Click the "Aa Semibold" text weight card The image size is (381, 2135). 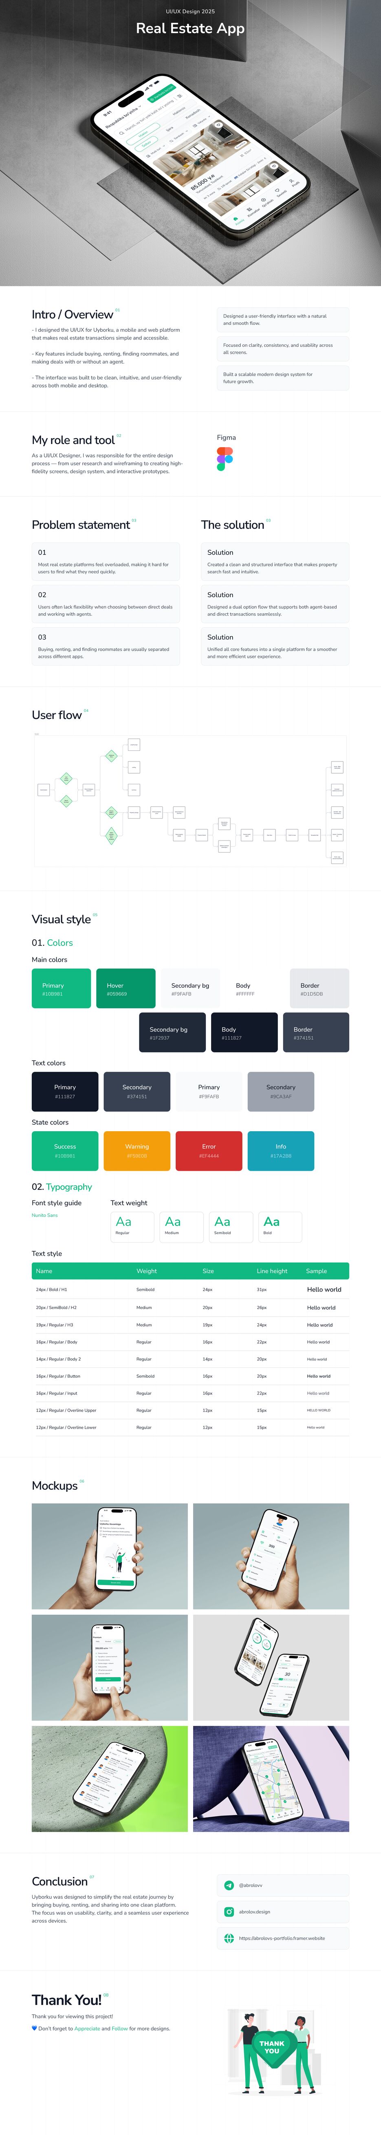pos(230,1227)
